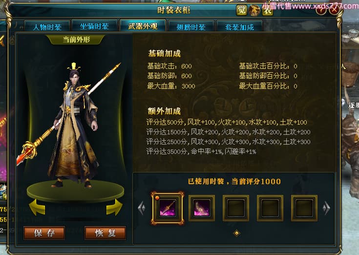Click the diamond page indicator dot
359x255 pixels.
click(236, 233)
